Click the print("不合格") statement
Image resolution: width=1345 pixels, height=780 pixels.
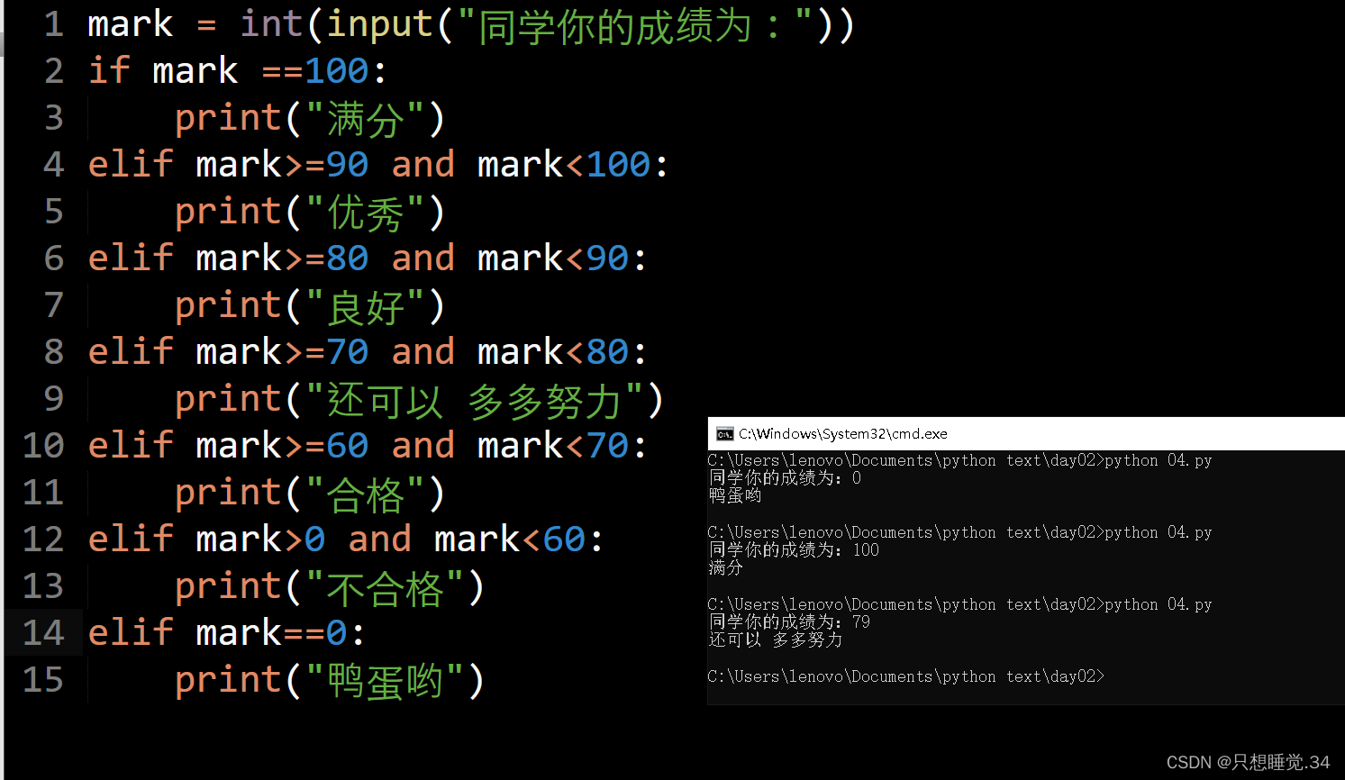point(330,587)
